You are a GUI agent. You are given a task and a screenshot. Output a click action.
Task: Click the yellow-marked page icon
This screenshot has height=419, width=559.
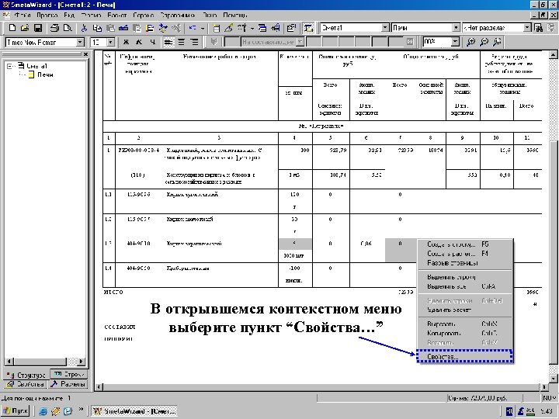[150, 28]
